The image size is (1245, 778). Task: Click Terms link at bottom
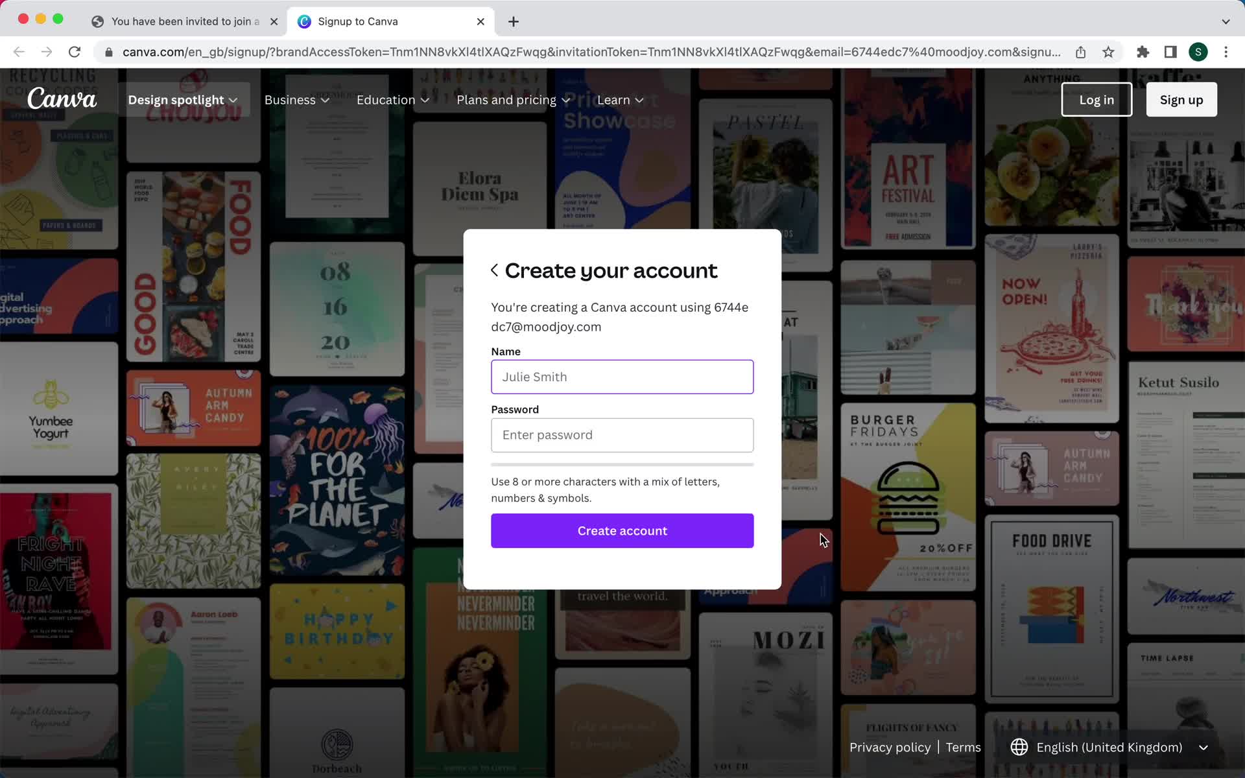click(964, 747)
